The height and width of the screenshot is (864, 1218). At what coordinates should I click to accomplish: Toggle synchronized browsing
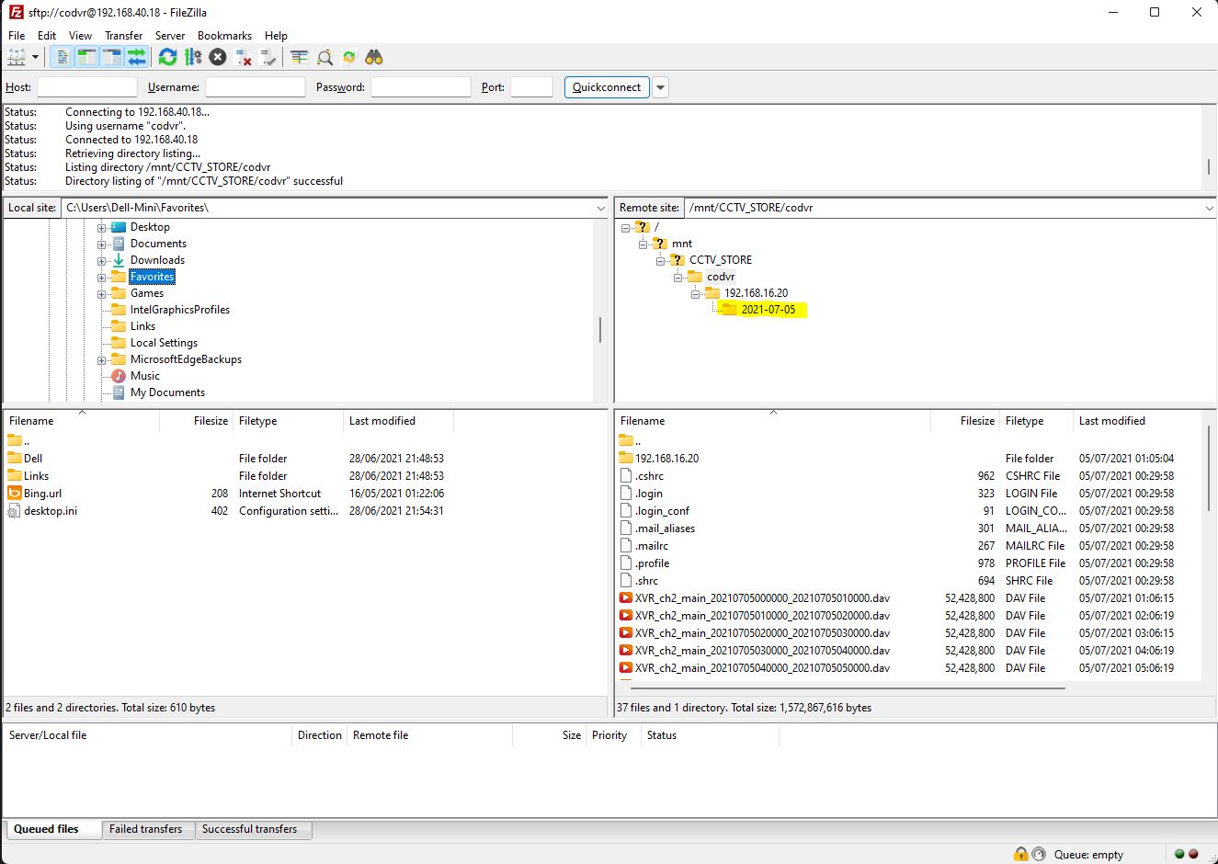(x=349, y=57)
